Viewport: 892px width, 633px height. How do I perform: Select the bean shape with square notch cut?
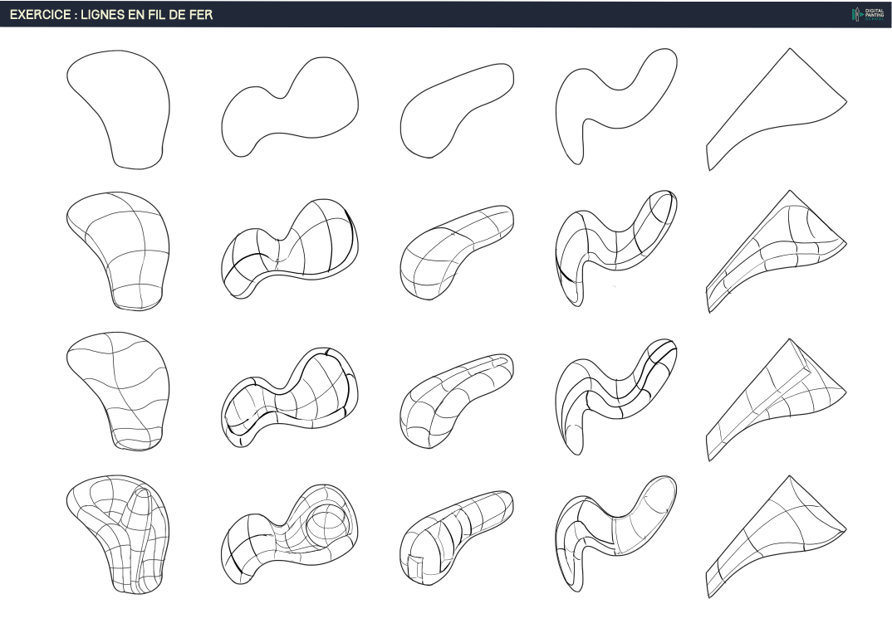click(455, 539)
